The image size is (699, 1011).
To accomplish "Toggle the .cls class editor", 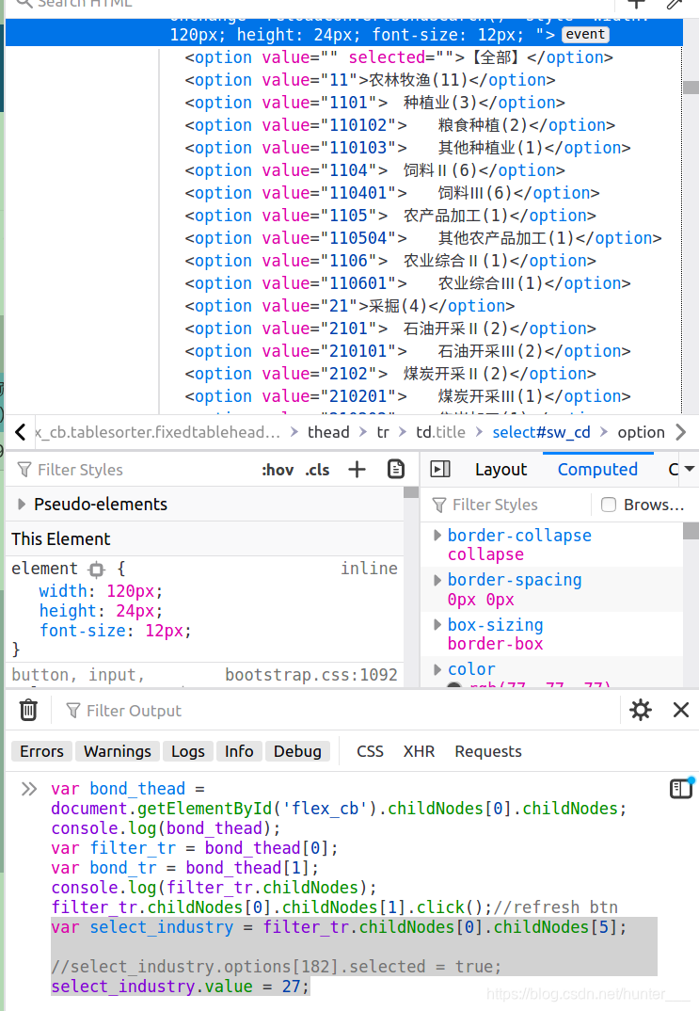I will click(x=316, y=469).
